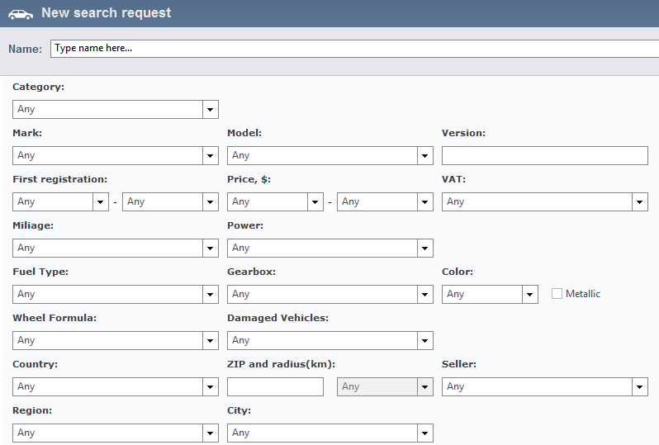Enable the Metallic checkbox
The width and height of the screenshot is (659, 445).
[x=557, y=294]
